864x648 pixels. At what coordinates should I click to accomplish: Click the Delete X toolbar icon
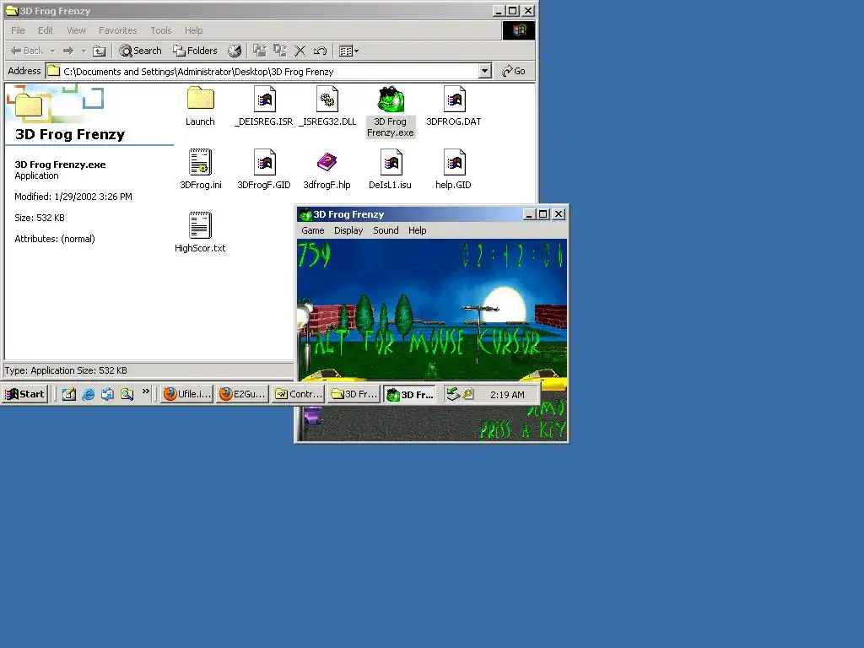[300, 51]
